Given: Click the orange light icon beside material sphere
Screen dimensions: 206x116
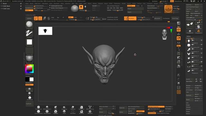Looking at the screenshot, I should pos(81,7).
